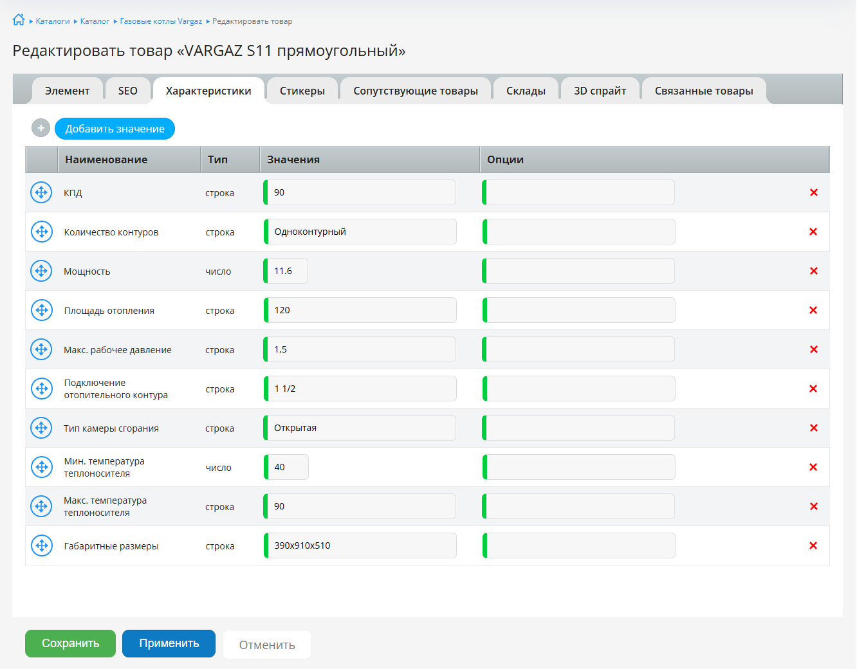The width and height of the screenshot is (857, 669).
Task: Click Опции field for Мин. температура теплоносителя
Action: click(578, 467)
